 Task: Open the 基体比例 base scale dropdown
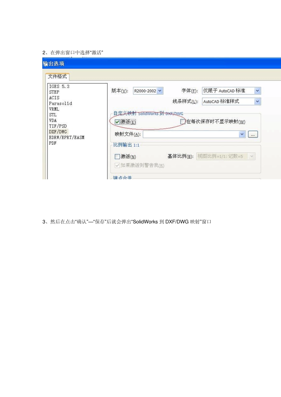tap(252, 156)
